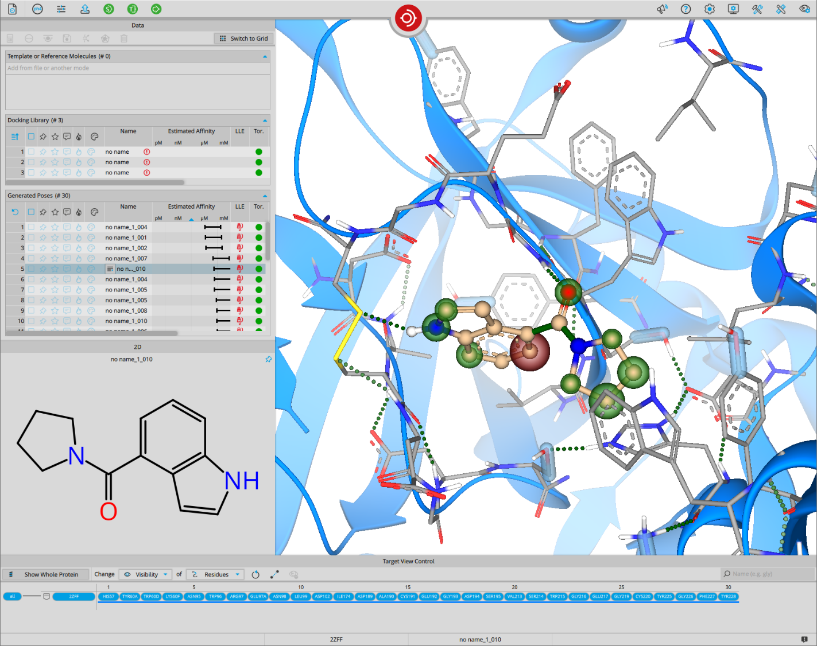The width and height of the screenshot is (817, 646).
Task: Click the sort icon in Docking Library header
Action: (x=15, y=137)
